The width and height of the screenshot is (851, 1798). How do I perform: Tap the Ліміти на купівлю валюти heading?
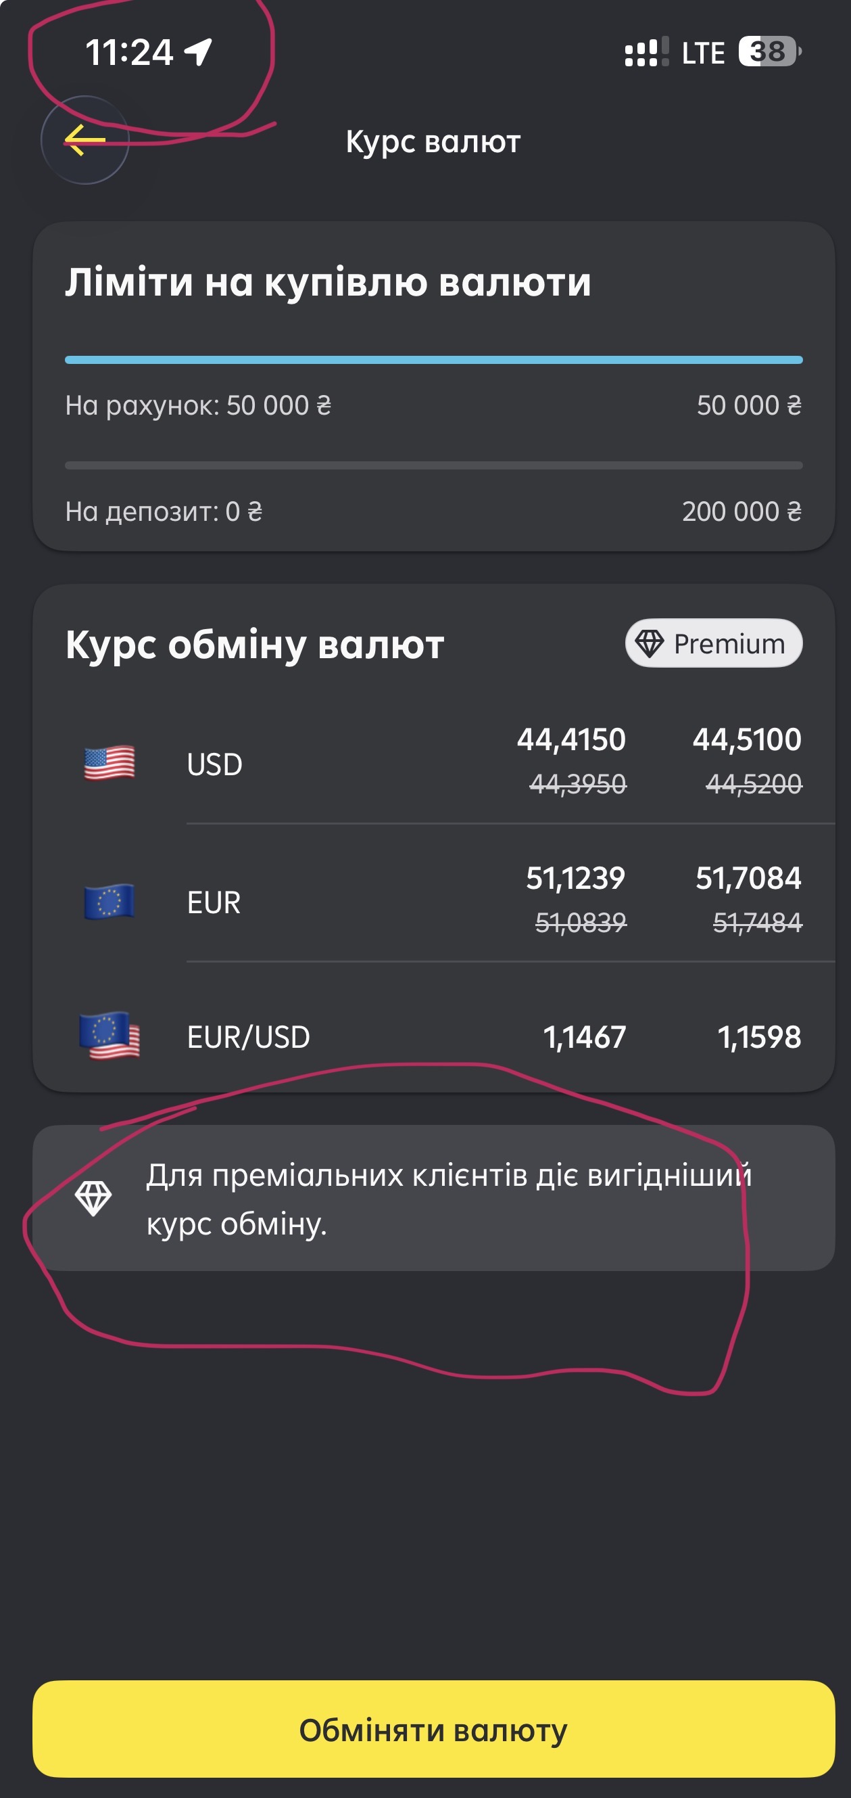328,283
